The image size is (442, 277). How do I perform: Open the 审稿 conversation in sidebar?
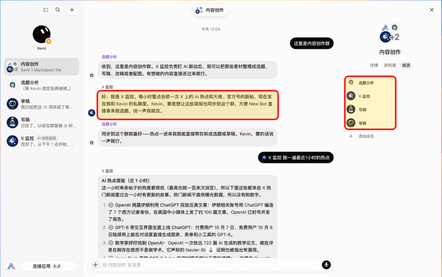pyautogui.click(x=41, y=104)
